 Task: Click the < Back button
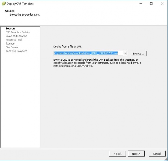pyautogui.click(x=117, y=154)
